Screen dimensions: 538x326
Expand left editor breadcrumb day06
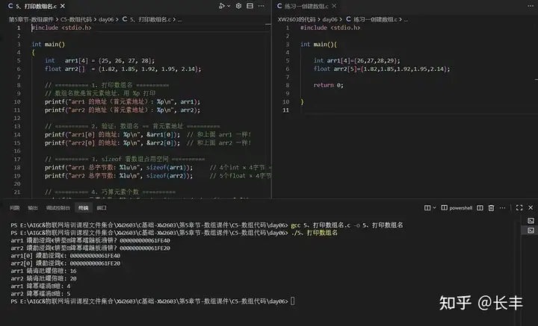pos(106,19)
